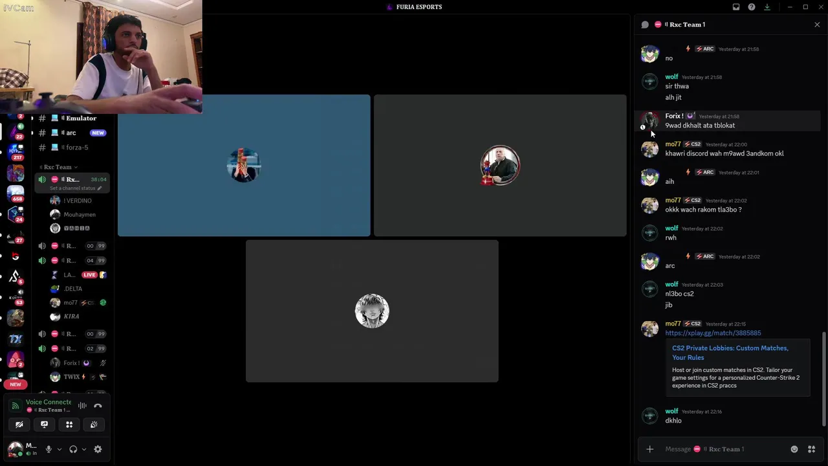Click the red NEW unreads pill

pos(16,384)
